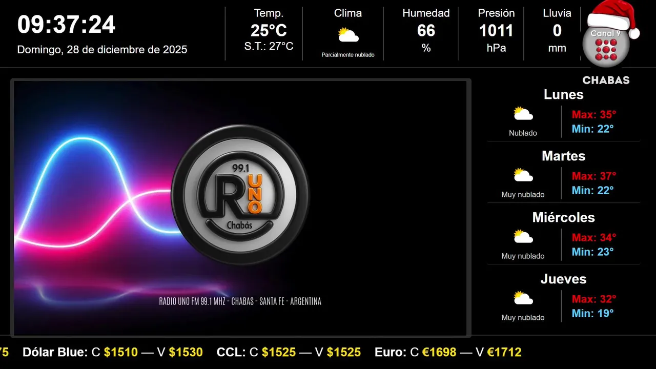Click the Clima heading

click(x=348, y=13)
